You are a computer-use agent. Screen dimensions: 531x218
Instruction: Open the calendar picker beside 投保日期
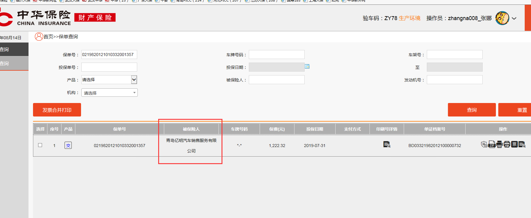(307, 66)
